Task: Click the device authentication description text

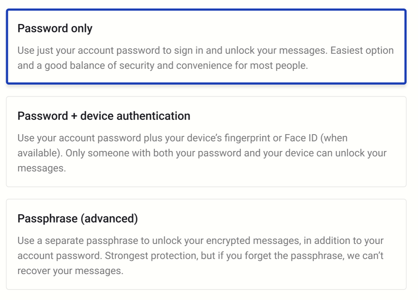Action: coord(202,153)
